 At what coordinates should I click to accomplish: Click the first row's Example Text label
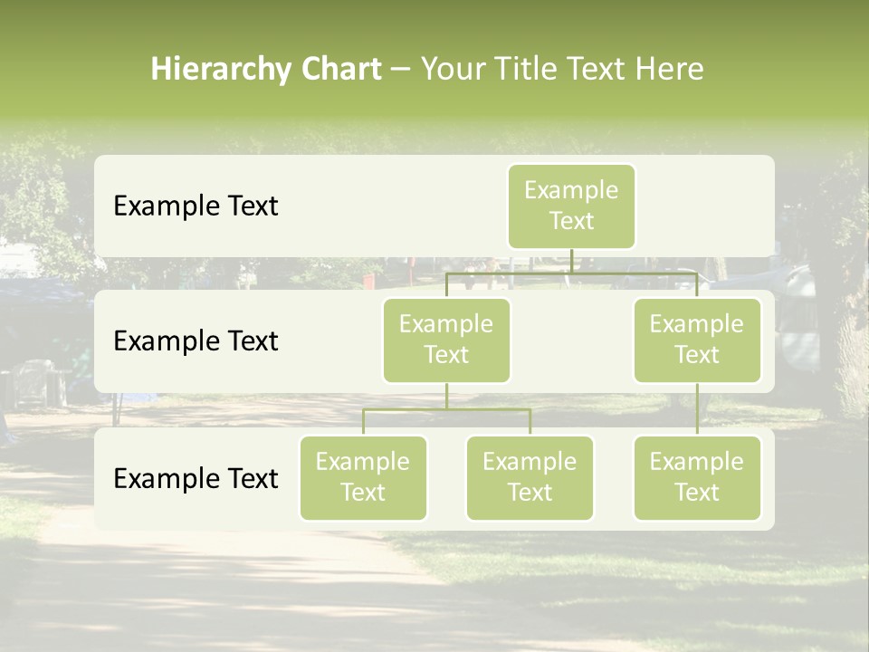[x=196, y=206]
